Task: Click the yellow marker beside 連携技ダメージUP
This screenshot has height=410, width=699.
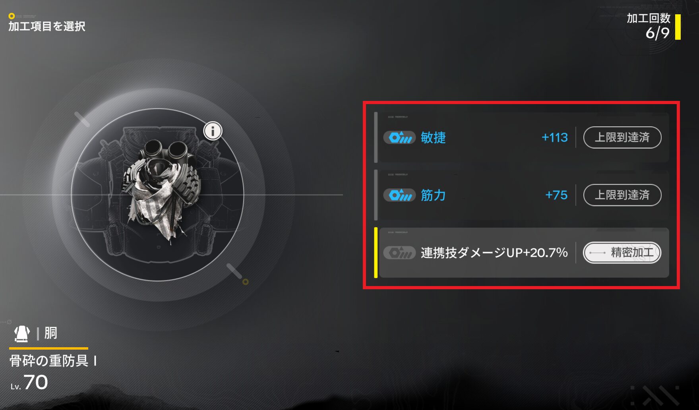Action: pos(376,253)
